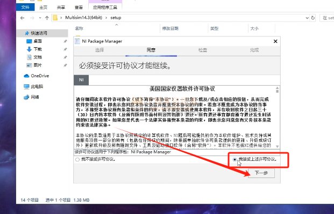334x214 pixels.
Task: Click the NI Package Manager title icon
Action: tap(77, 41)
